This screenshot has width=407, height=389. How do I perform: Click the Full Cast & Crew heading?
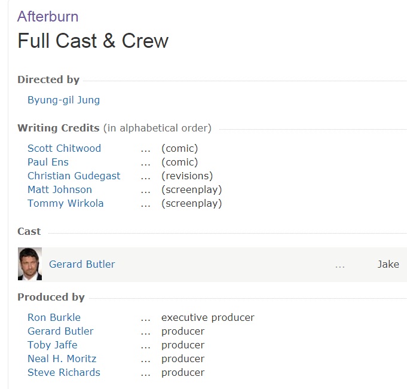click(x=93, y=41)
